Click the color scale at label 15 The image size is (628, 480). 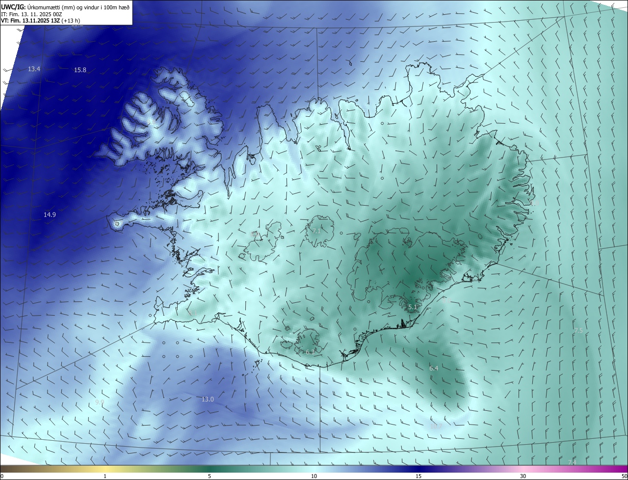point(419,477)
